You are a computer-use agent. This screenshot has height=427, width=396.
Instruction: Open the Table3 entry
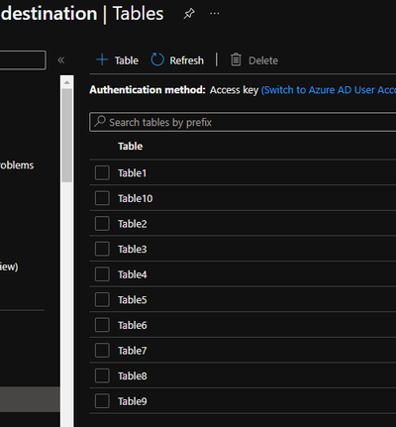[133, 249]
